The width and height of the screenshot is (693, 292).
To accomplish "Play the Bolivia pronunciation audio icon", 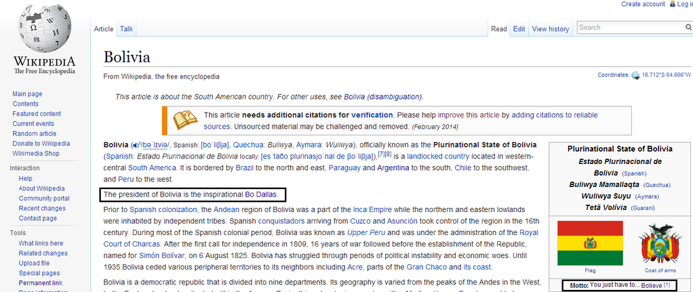I will 135,145.
